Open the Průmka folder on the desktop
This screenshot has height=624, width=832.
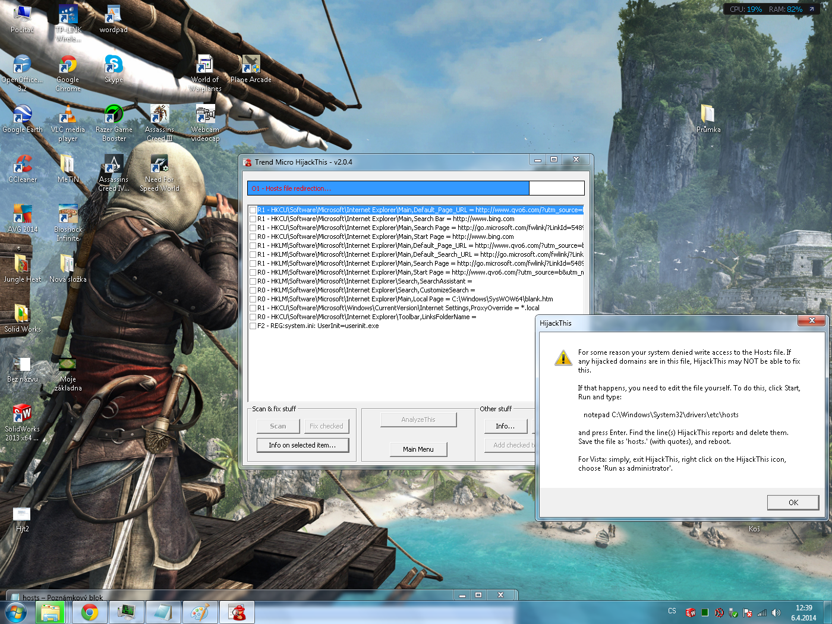pos(708,116)
